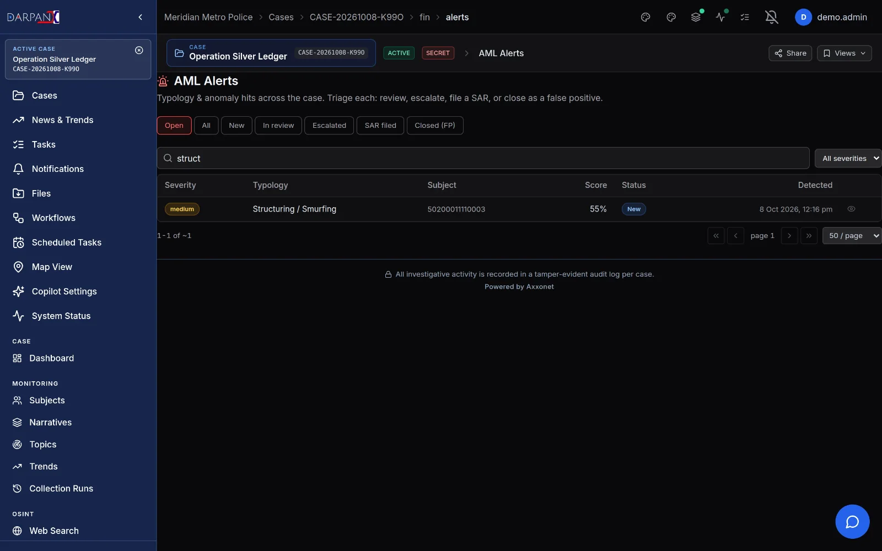
Task: Open the Operation Silver Ledger case chip
Action: tap(271, 53)
